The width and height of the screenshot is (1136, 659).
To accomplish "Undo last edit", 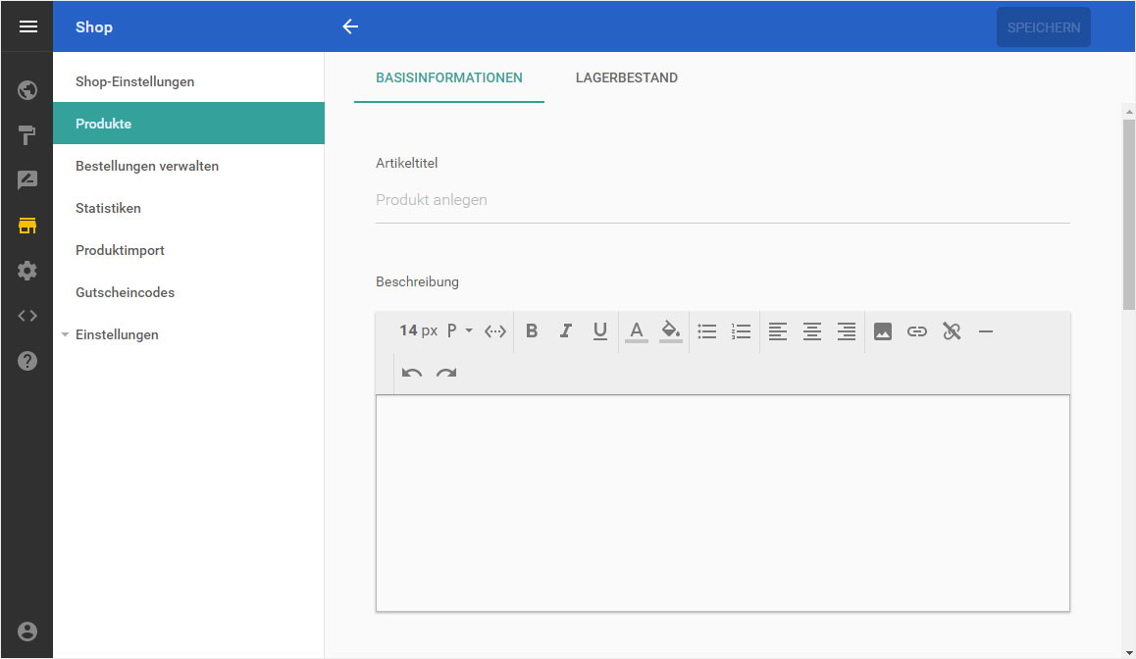I will pos(412,373).
